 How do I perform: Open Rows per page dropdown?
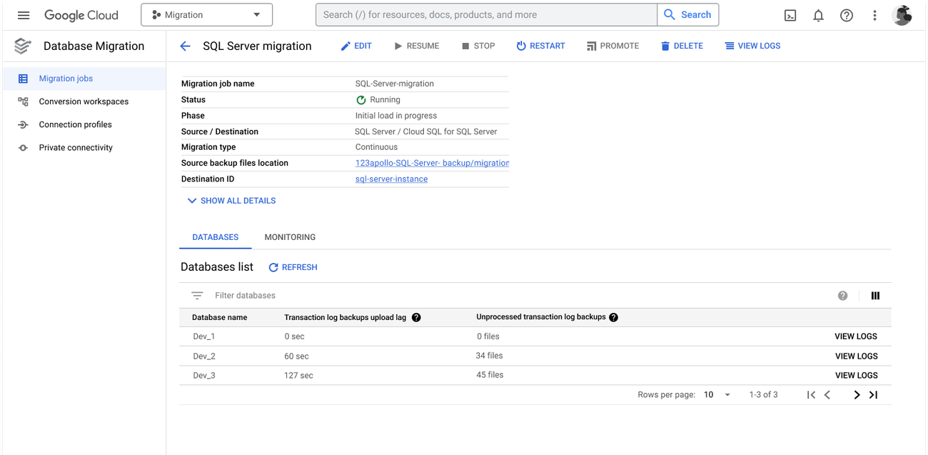[717, 395]
